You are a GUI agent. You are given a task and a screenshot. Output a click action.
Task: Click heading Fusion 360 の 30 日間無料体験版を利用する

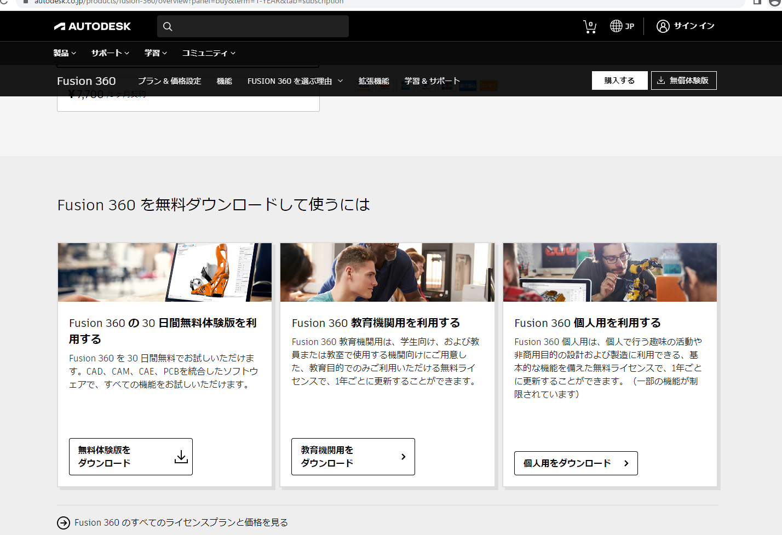click(x=163, y=331)
